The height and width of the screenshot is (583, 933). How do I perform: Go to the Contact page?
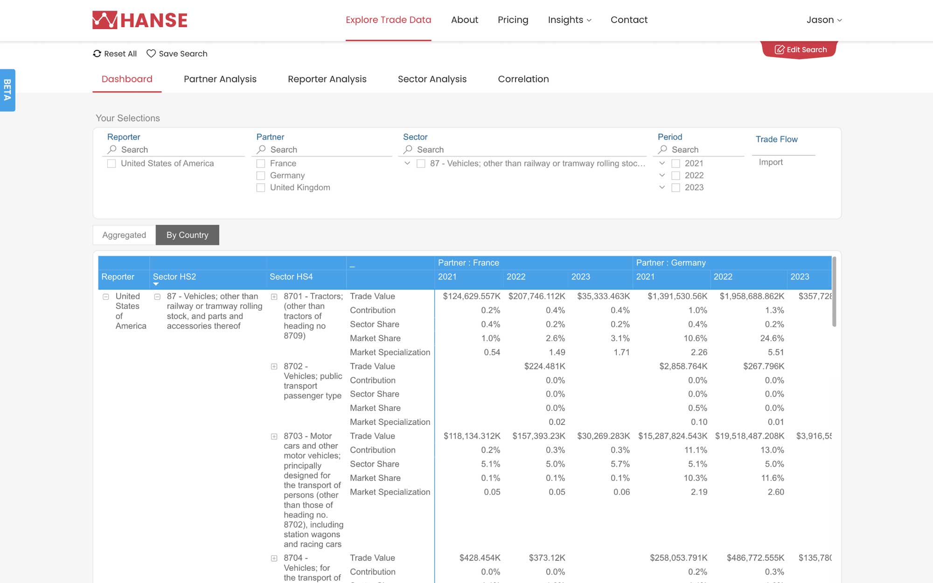(x=629, y=20)
